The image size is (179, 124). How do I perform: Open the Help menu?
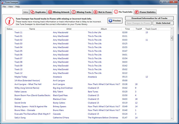[x=18, y=7]
